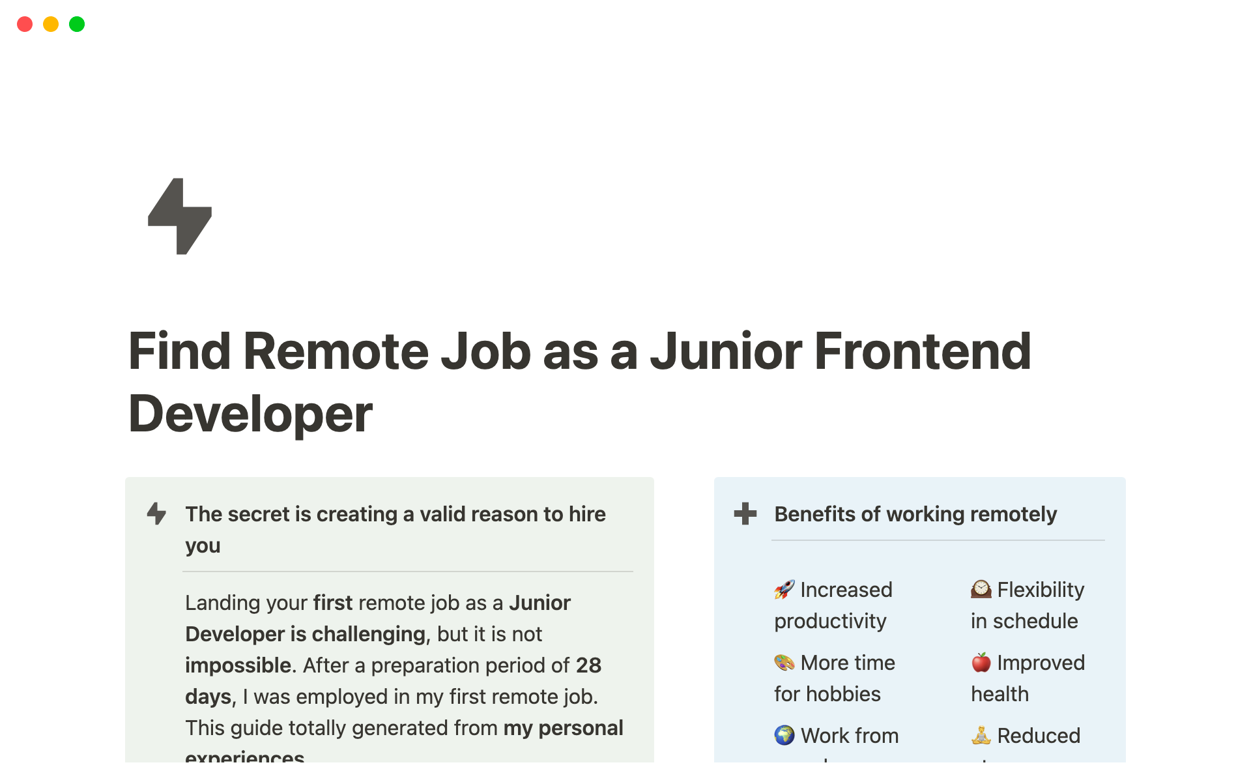1251x782 pixels.
Task: Click the large lightning bolt page icon
Action: coord(180,216)
